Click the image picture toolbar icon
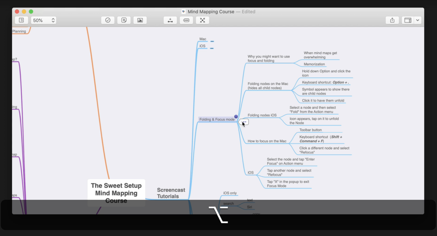 pyautogui.click(x=140, y=20)
